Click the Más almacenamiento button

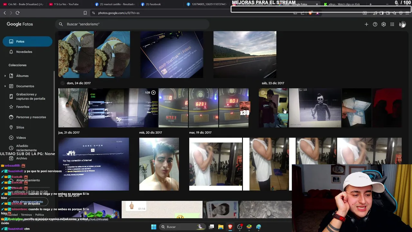28,202
